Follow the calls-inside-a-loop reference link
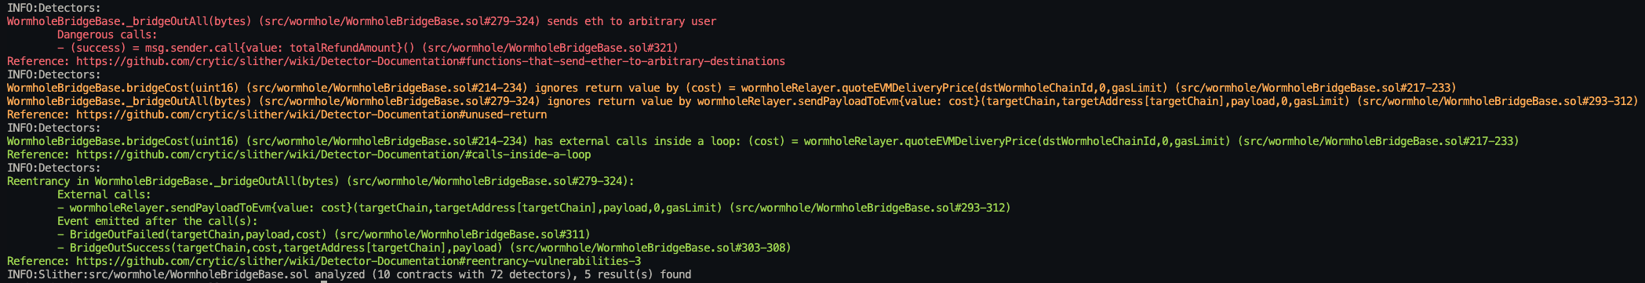Viewport: 1645px width, 283px height. click(333, 154)
